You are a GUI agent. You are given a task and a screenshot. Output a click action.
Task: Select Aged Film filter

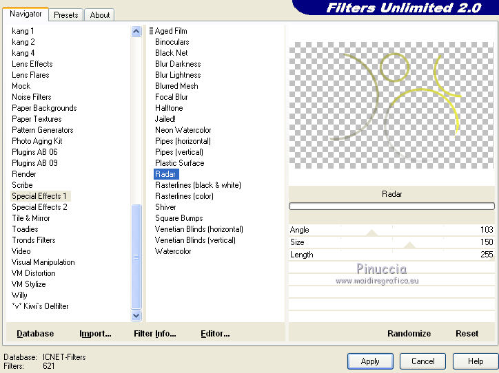click(x=171, y=31)
